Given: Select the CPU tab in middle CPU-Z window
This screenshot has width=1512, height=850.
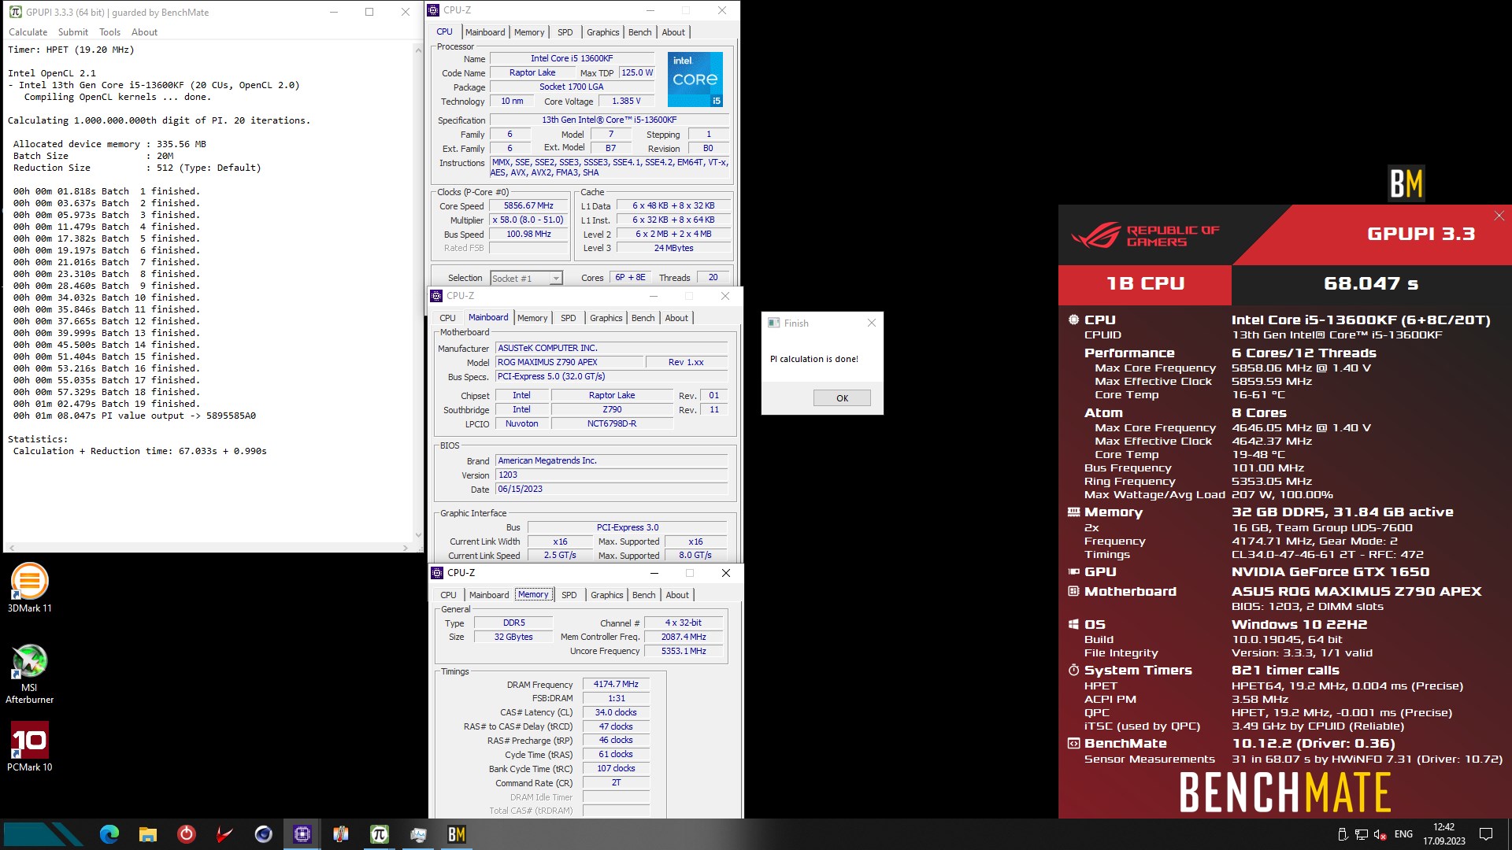Looking at the screenshot, I should pos(447,318).
